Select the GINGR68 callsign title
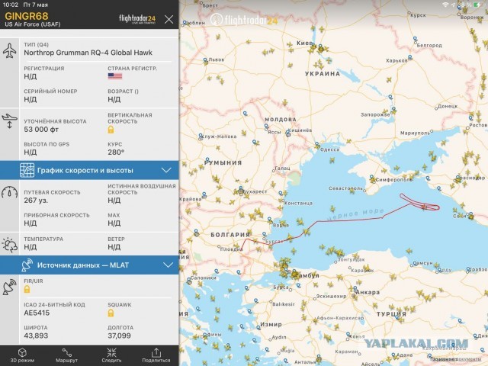The height and width of the screenshot is (366, 488). [x=27, y=16]
